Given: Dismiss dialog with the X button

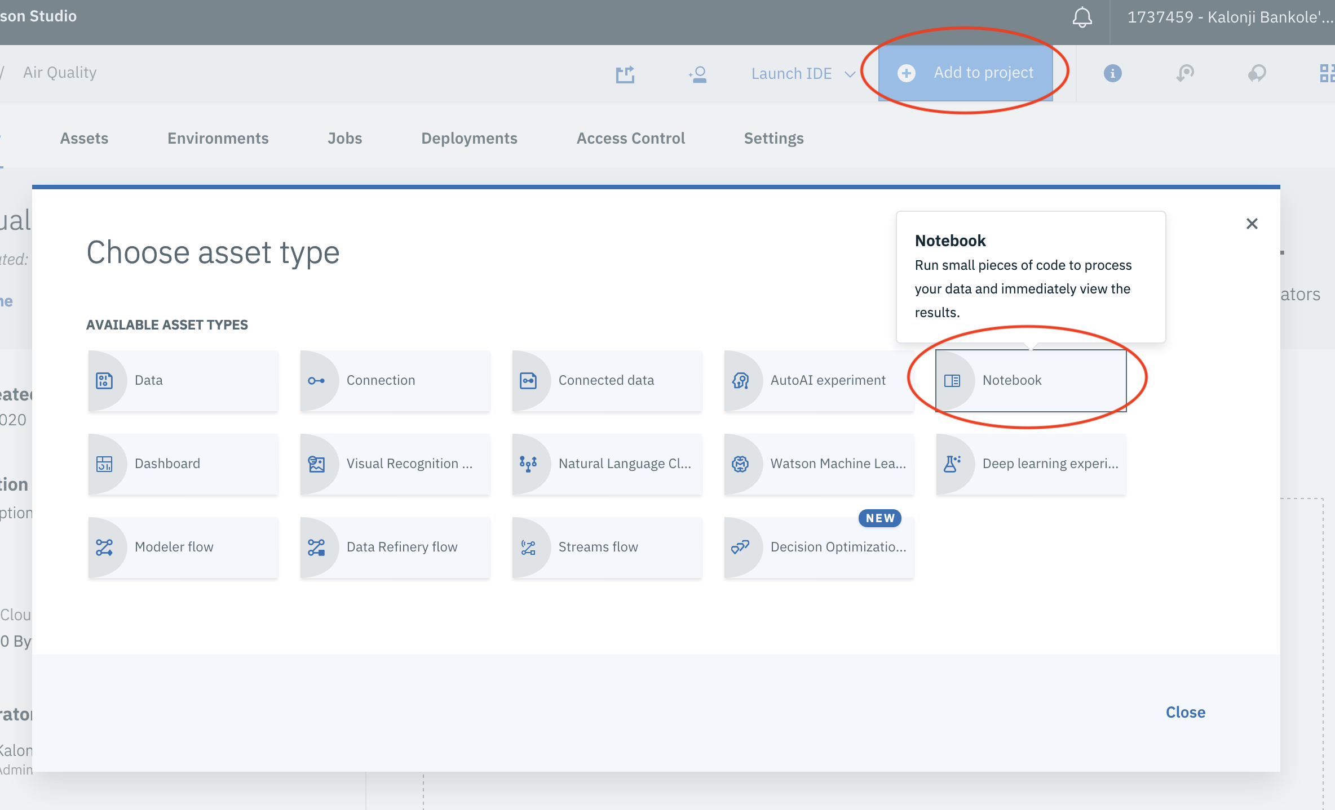Looking at the screenshot, I should point(1252,224).
